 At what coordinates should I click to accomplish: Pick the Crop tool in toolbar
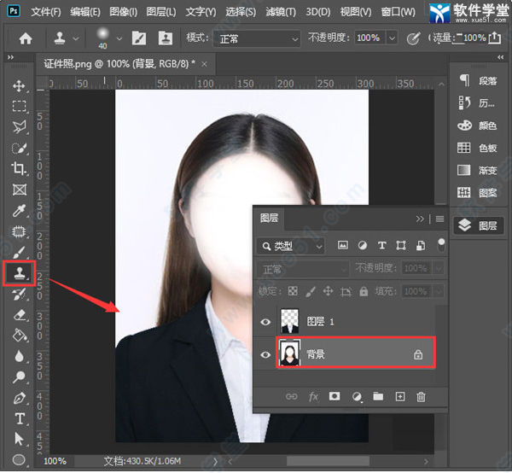[19, 169]
